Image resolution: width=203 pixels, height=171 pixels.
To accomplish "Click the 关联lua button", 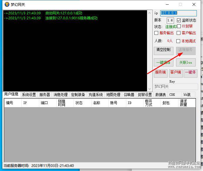I will pos(186,62).
